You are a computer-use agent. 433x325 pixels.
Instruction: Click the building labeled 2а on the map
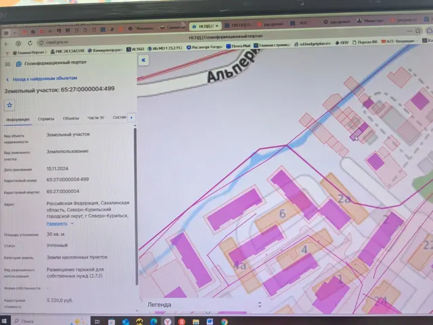point(344,198)
